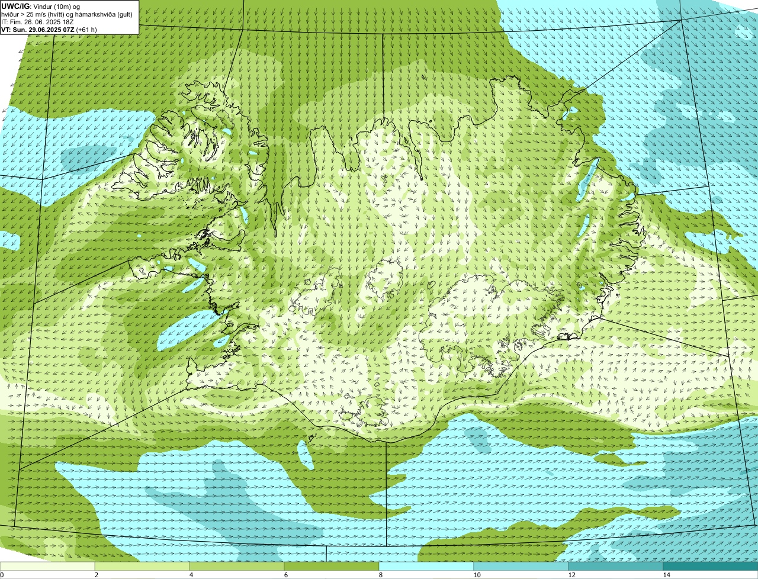Click the 8–10 m/s light cyan legend swatch
Screen dimensions: 758x579
click(x=426, y=567)
